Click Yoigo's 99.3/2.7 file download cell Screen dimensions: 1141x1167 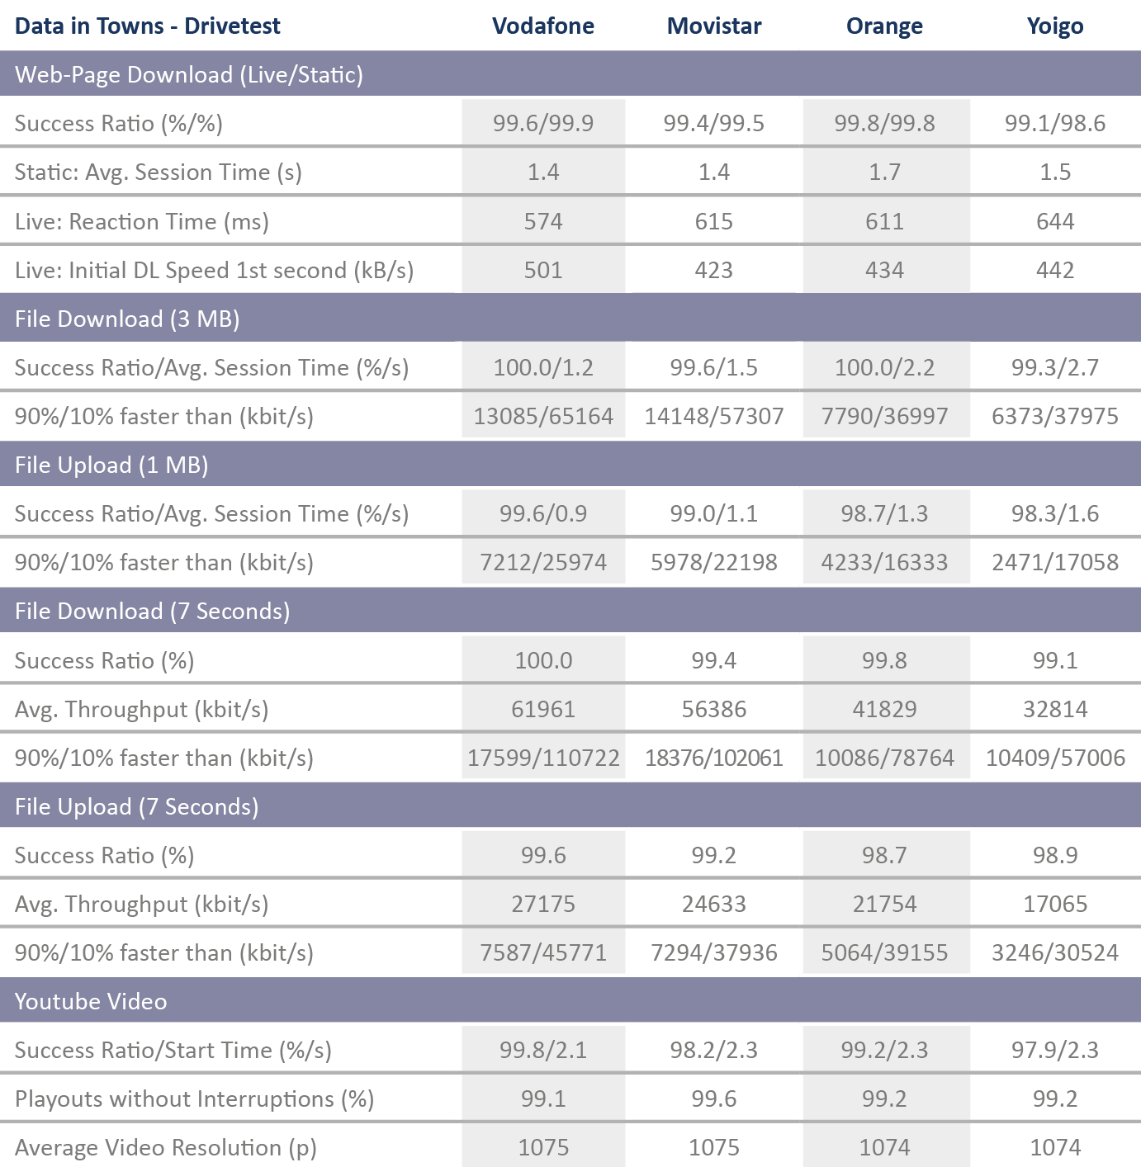coord(1055,367)
